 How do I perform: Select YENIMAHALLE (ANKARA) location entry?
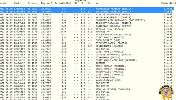click(109, 72)
